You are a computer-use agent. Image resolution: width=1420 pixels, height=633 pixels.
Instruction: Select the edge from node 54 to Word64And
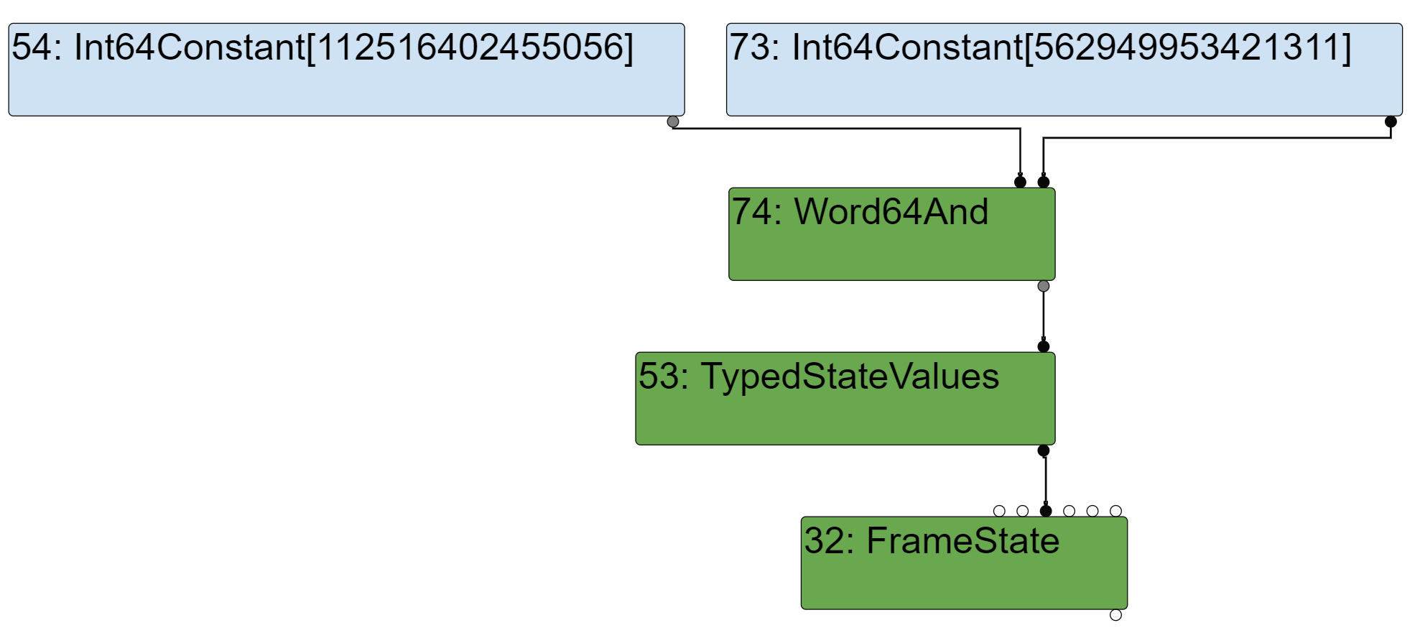[x=848, y=129]
